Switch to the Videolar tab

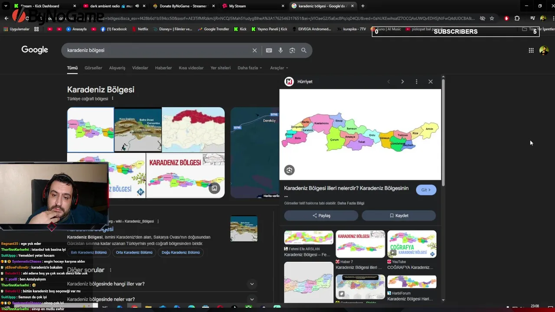pos(140,68)
